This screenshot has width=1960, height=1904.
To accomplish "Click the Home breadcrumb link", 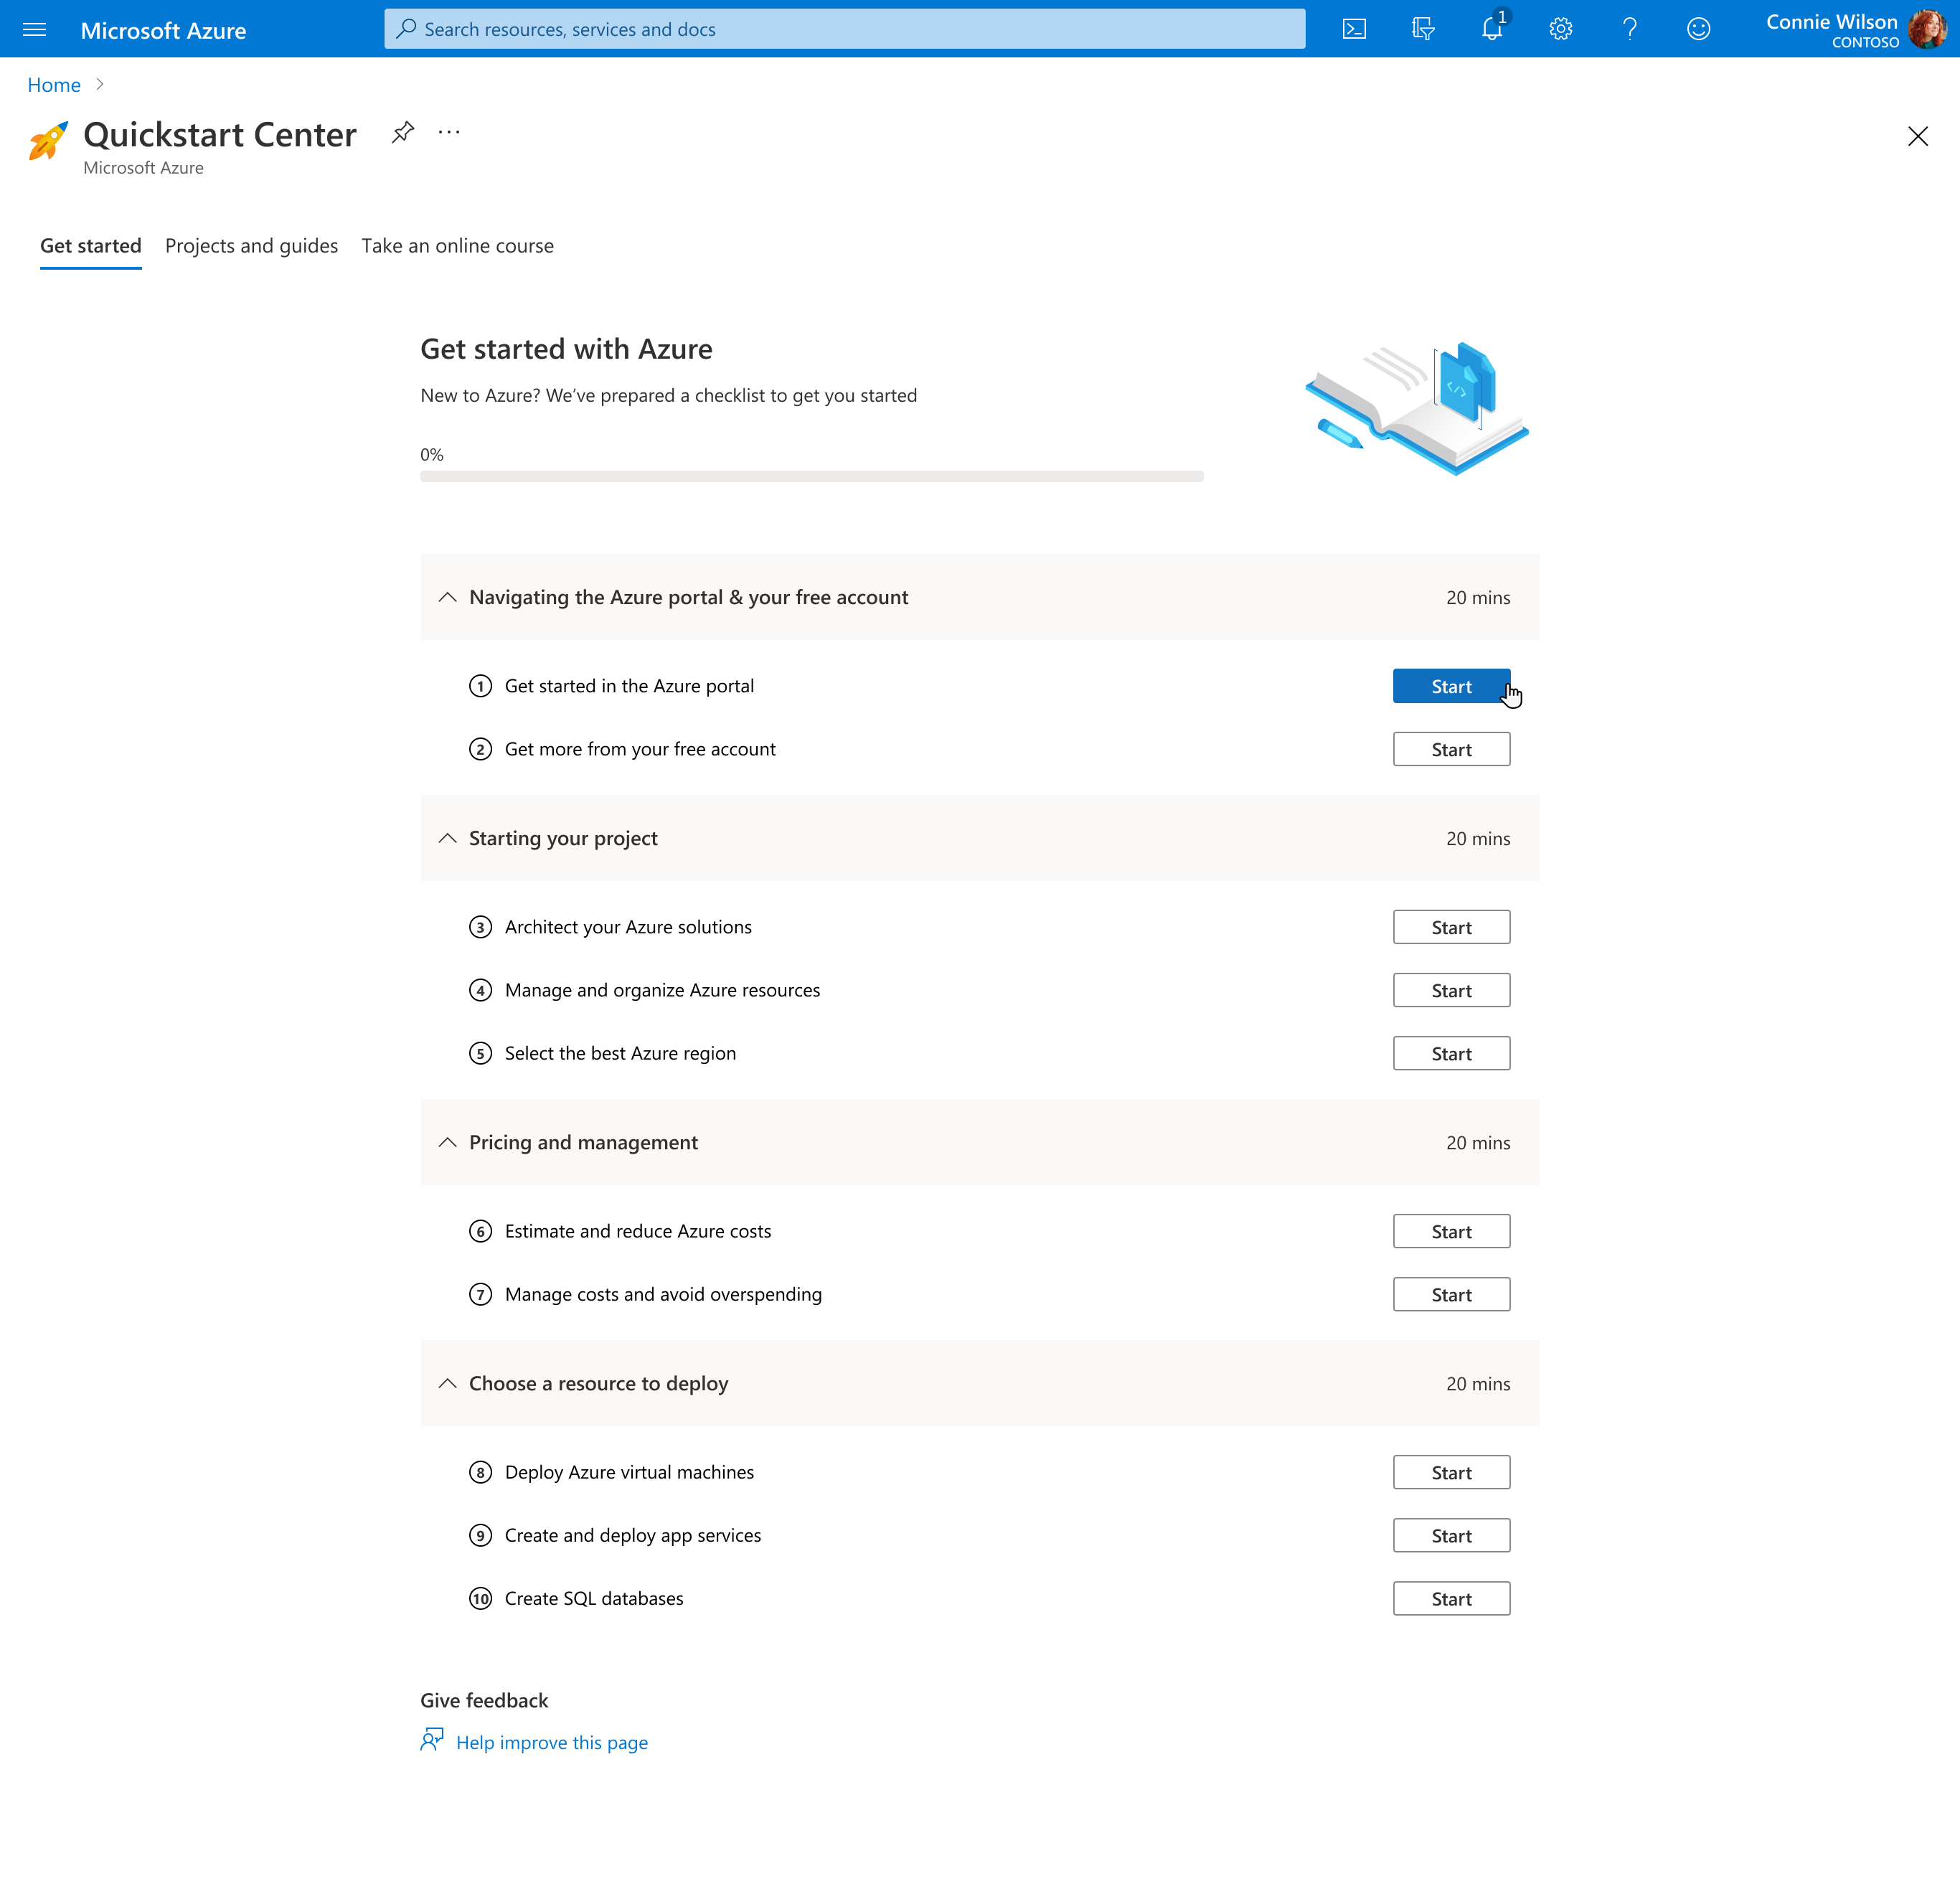I will 54,85.
